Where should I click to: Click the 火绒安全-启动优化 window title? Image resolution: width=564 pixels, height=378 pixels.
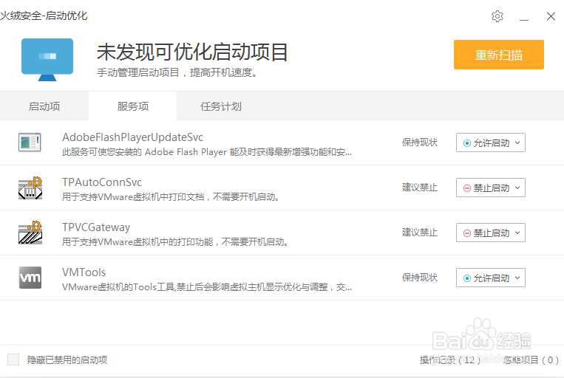tap(44, 16)
